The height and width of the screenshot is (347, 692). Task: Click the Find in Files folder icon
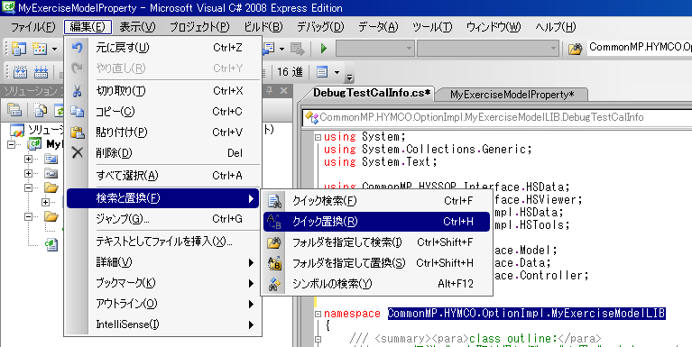pos(575,49)
